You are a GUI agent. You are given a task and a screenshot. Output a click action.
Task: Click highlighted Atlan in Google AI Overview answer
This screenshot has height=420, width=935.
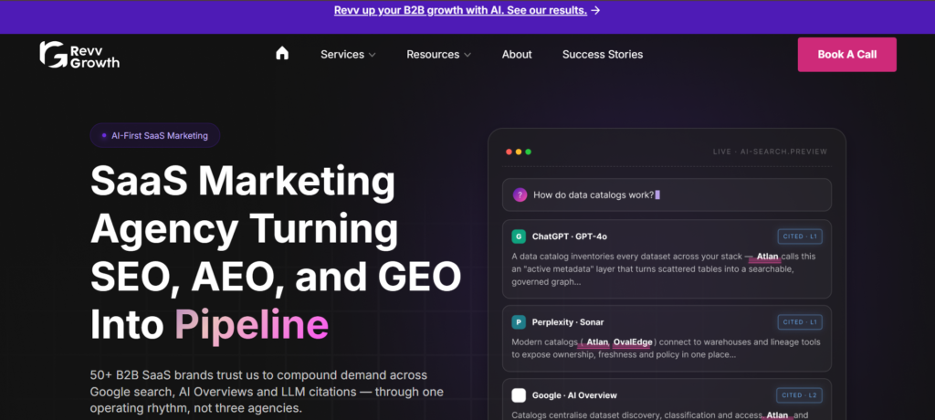(777, 415)
